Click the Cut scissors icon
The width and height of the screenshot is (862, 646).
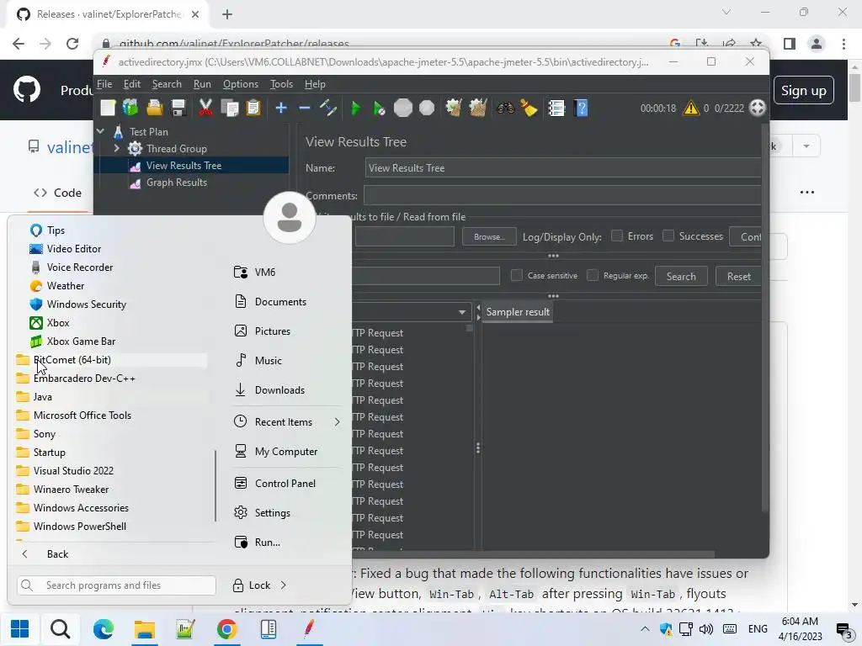[205, 108]
